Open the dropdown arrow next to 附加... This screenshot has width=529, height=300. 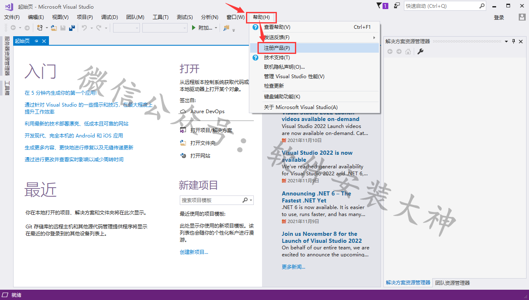(216, 28)
